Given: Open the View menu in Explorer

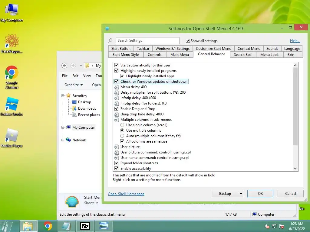Looking at the screenshot, I should click(87, 76).
